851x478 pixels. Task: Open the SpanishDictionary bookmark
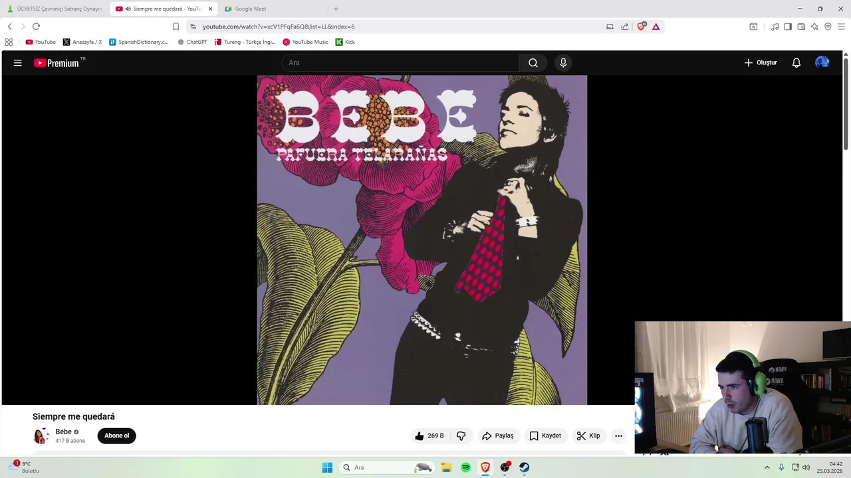139,42
